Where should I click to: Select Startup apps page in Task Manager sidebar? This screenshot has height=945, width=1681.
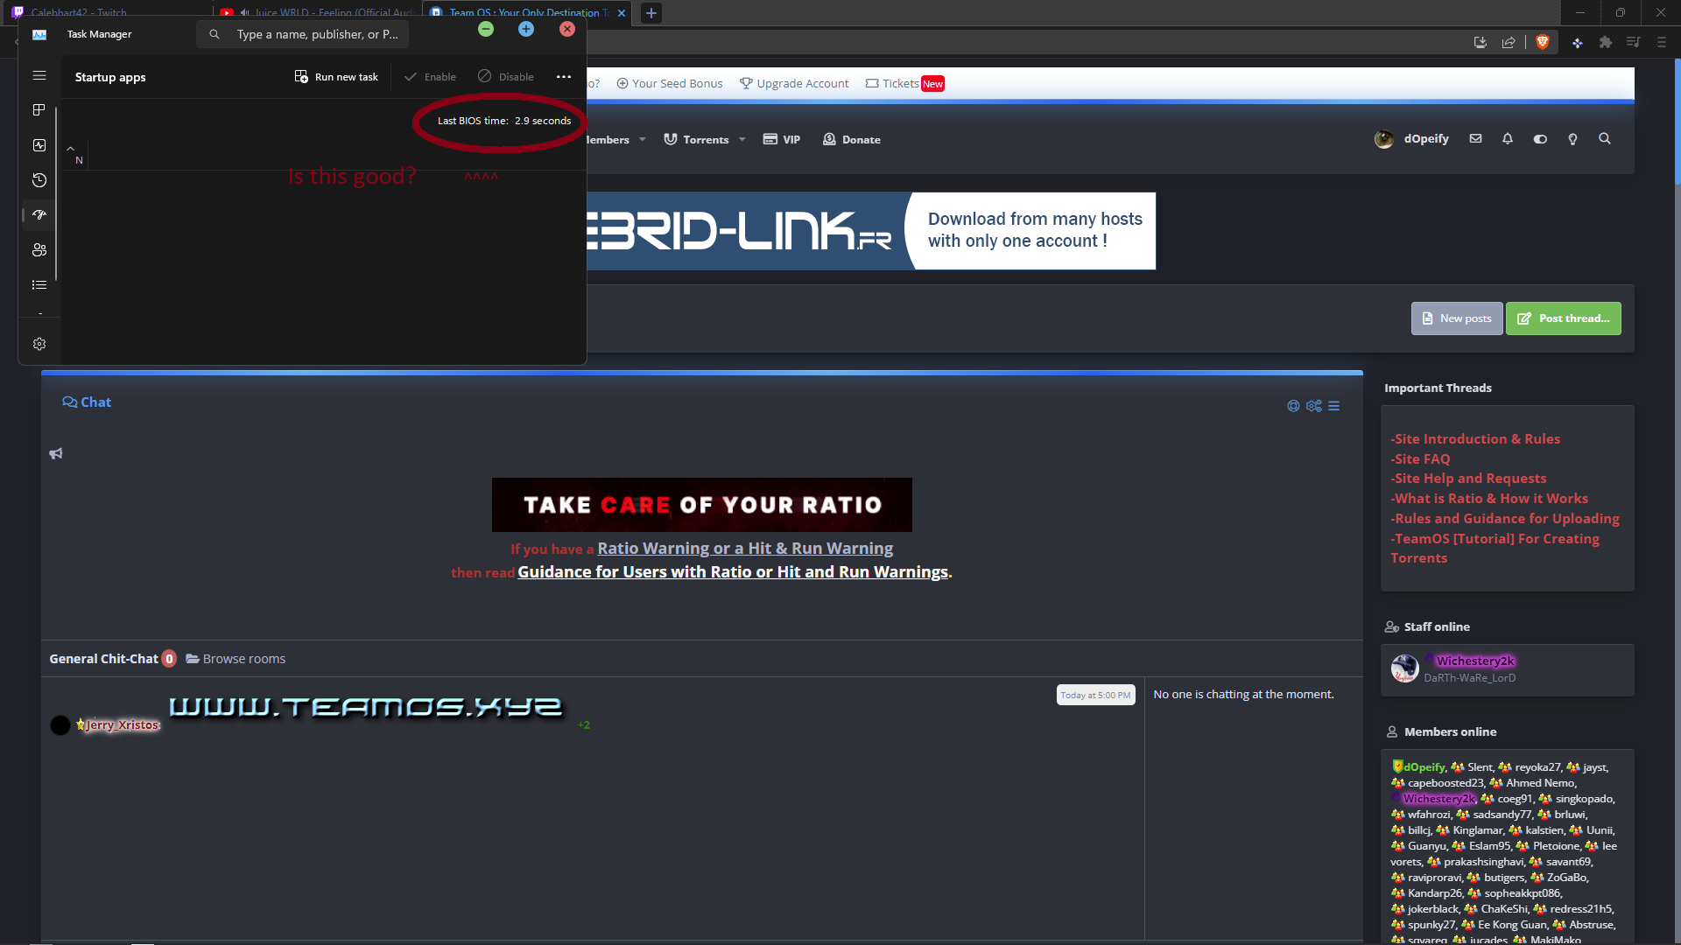coord(39,214)
